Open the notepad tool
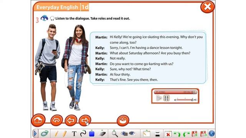Image resolution: width=246 pixels, height=138 pixels. [146, 133]
